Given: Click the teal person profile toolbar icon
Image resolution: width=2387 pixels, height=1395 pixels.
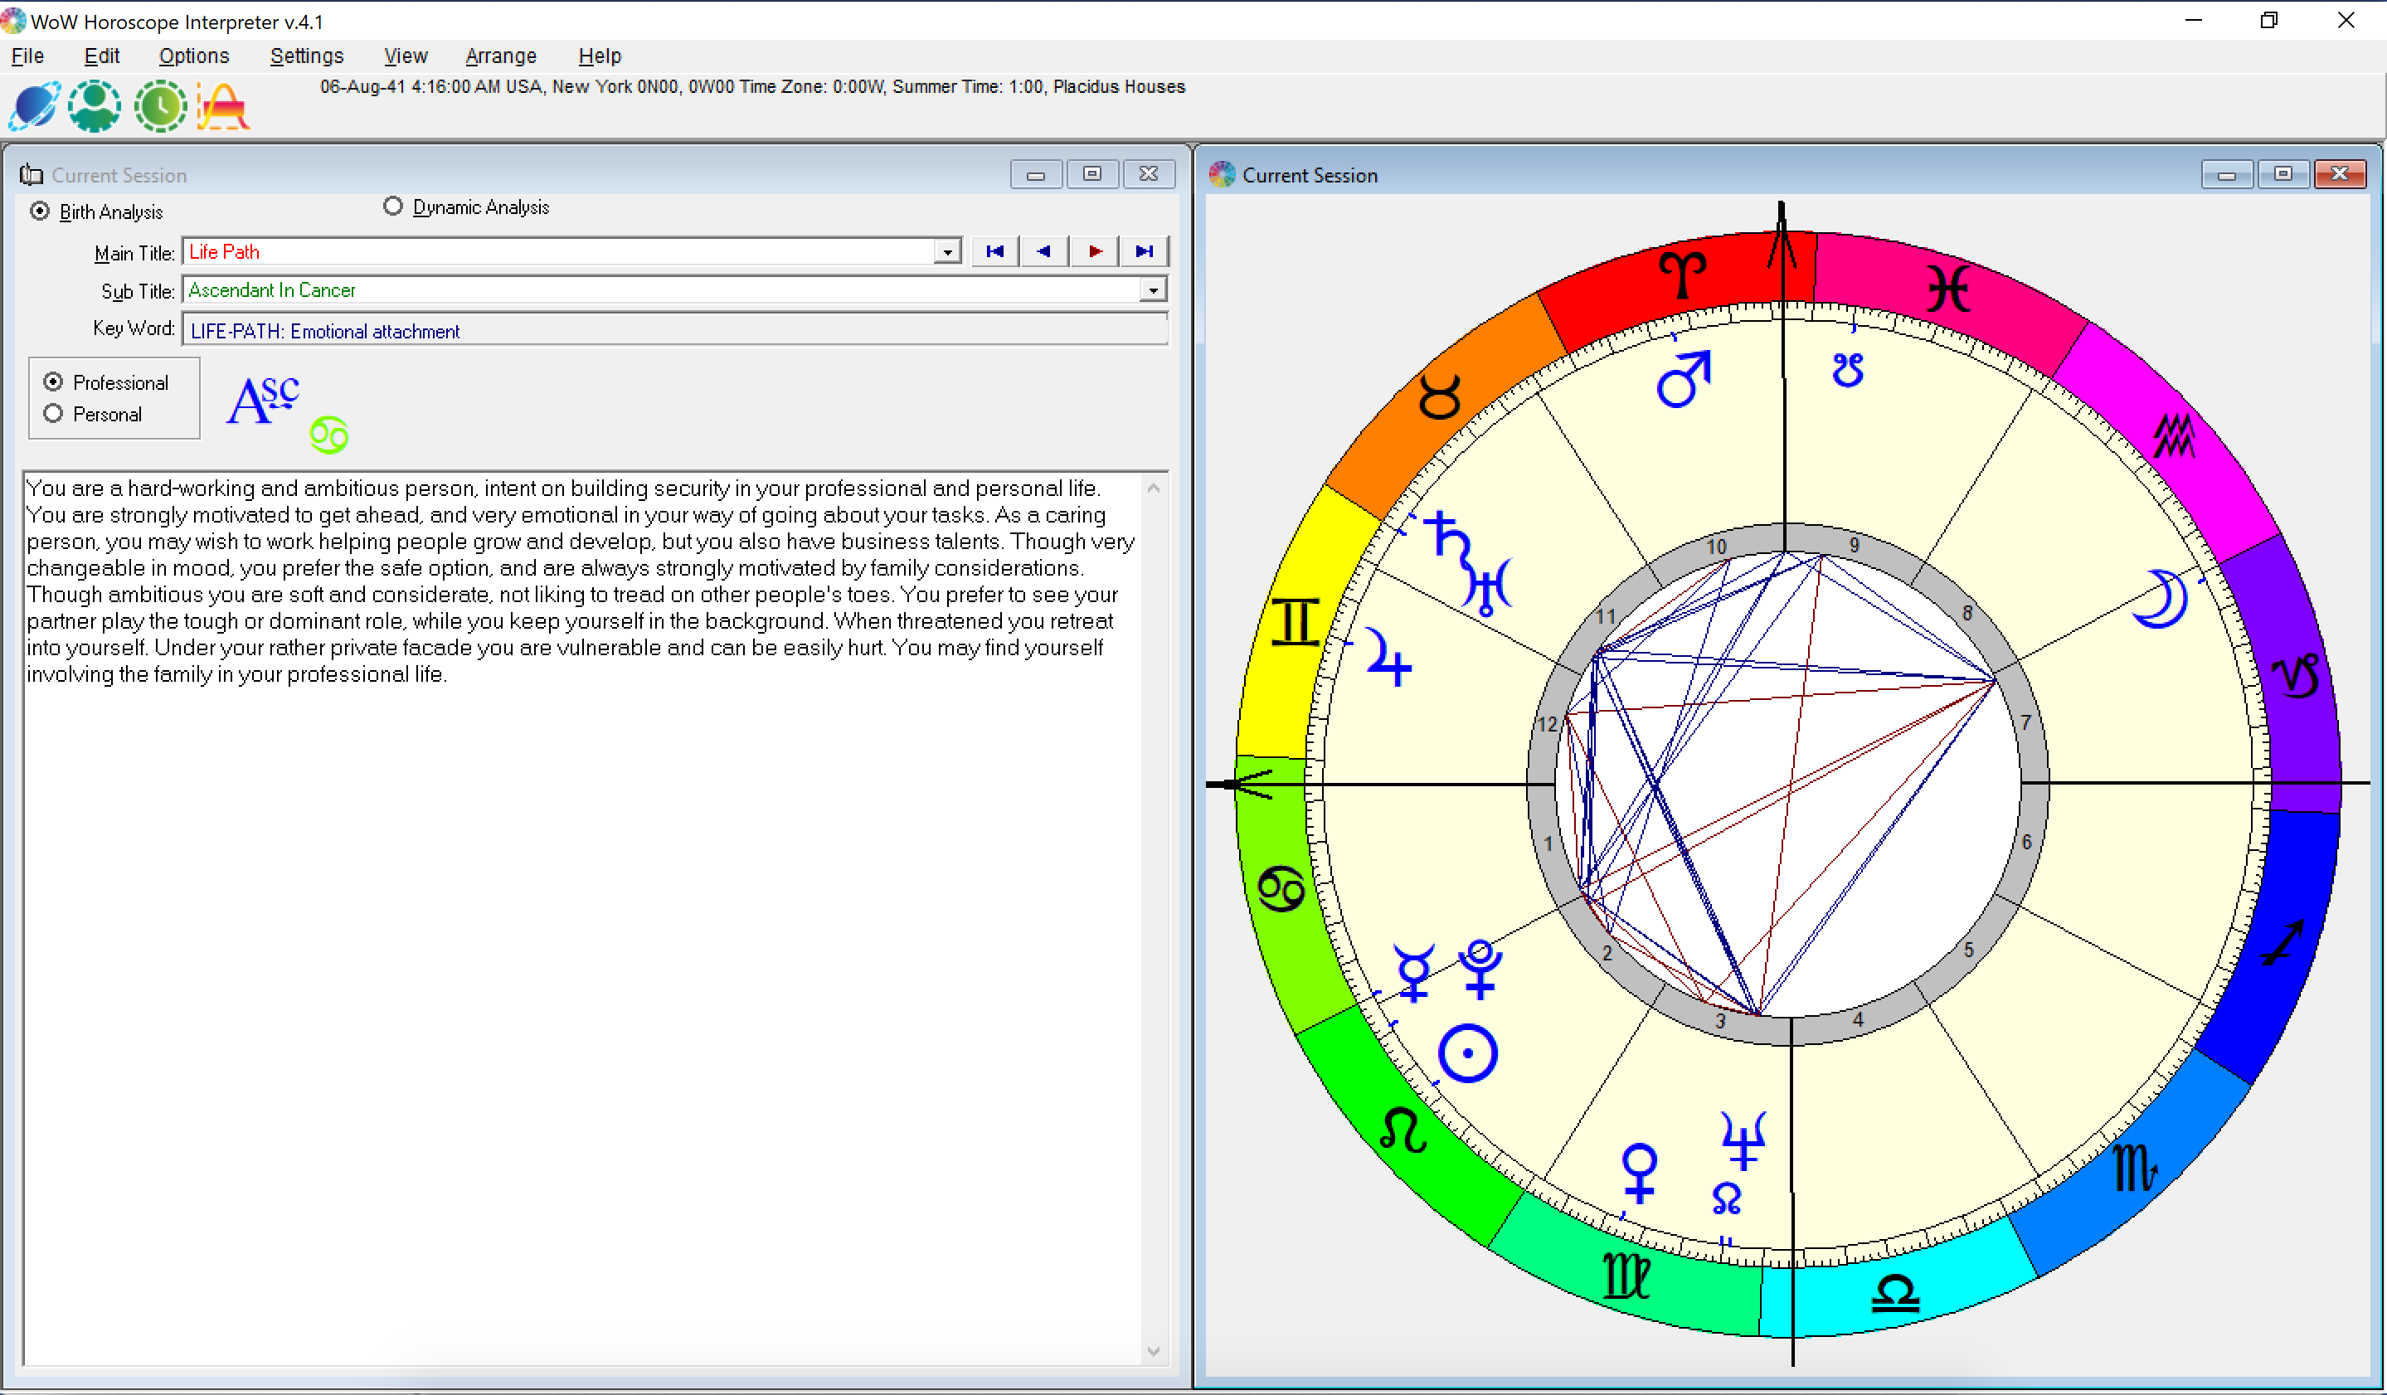Looking at the screenshot, I should coord(95,106).
